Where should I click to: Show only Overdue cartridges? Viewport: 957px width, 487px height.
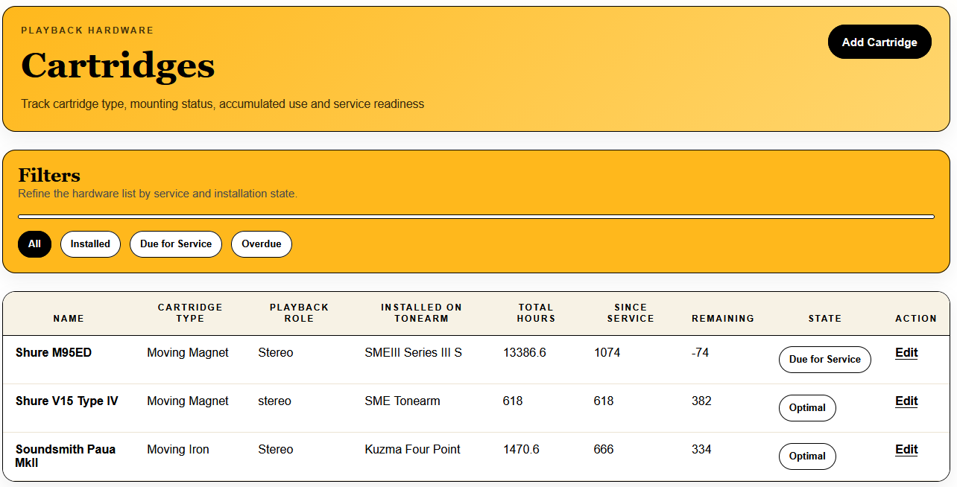pyautogui.click(x=262, y=244)
